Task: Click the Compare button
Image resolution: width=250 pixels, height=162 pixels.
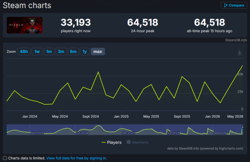Action: (234, 5)
